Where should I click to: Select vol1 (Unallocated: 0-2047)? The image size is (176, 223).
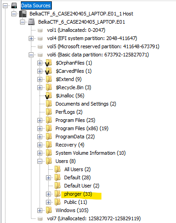pyautogui.click(x=76, y=30)
